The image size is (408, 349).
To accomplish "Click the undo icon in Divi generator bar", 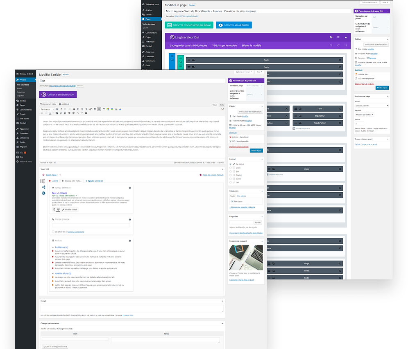I will (x=331, y=45).
